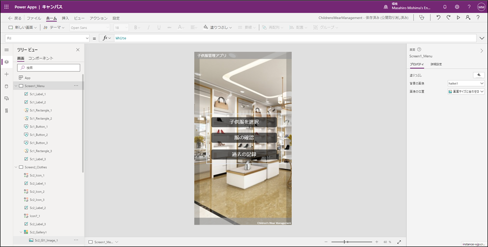Open 画像の位置 dropdown
Viewport: 488px width, 247px height.
[x=466, y=92]
